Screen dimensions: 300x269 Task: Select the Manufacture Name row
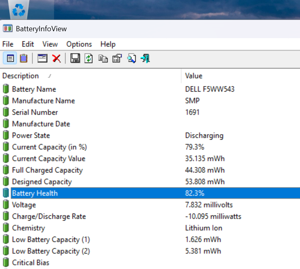coord(150,101)
